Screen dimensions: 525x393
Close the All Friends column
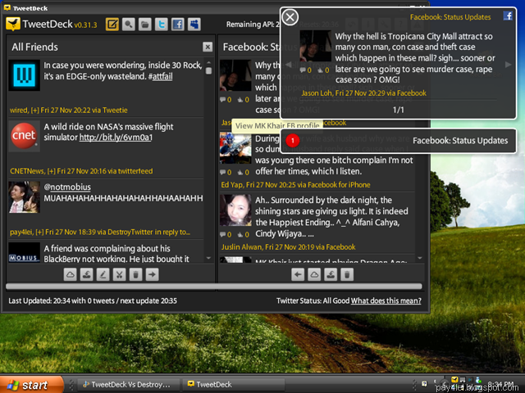tap(208, 47)
